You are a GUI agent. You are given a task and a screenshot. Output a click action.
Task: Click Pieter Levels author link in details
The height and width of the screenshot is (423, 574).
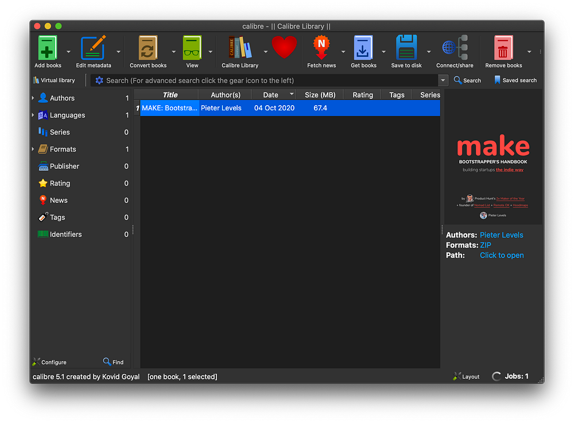(x=501, y=235)
